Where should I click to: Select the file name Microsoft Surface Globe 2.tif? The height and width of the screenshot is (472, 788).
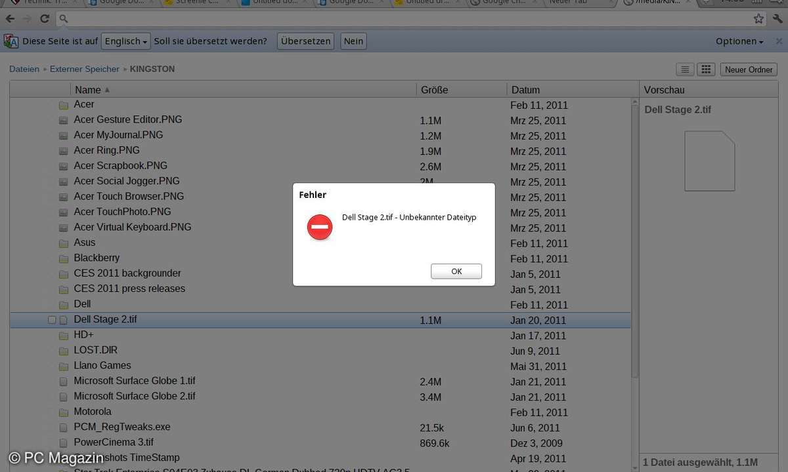135,396
